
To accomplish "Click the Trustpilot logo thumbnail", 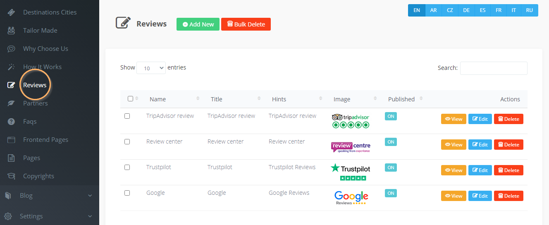I will pyautogui.click(x=351, y=172).
